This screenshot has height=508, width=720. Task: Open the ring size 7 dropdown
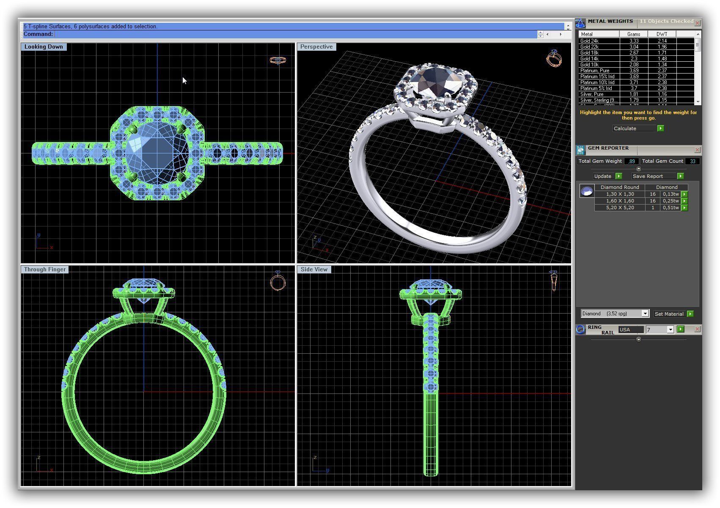[670, 330]
